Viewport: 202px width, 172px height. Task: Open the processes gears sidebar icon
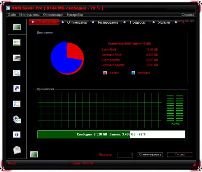16,73
